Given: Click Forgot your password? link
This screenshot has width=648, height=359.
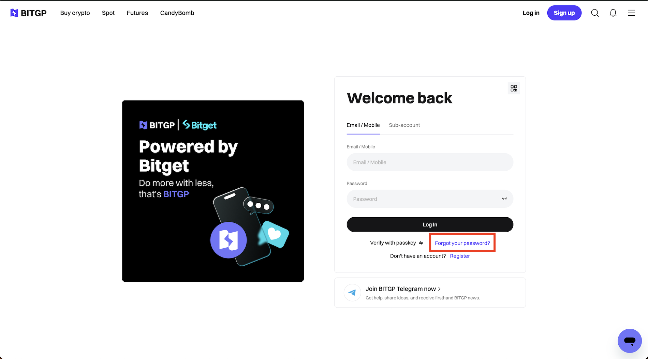Looking at the screenshot, I should click(x=462, y=243).
